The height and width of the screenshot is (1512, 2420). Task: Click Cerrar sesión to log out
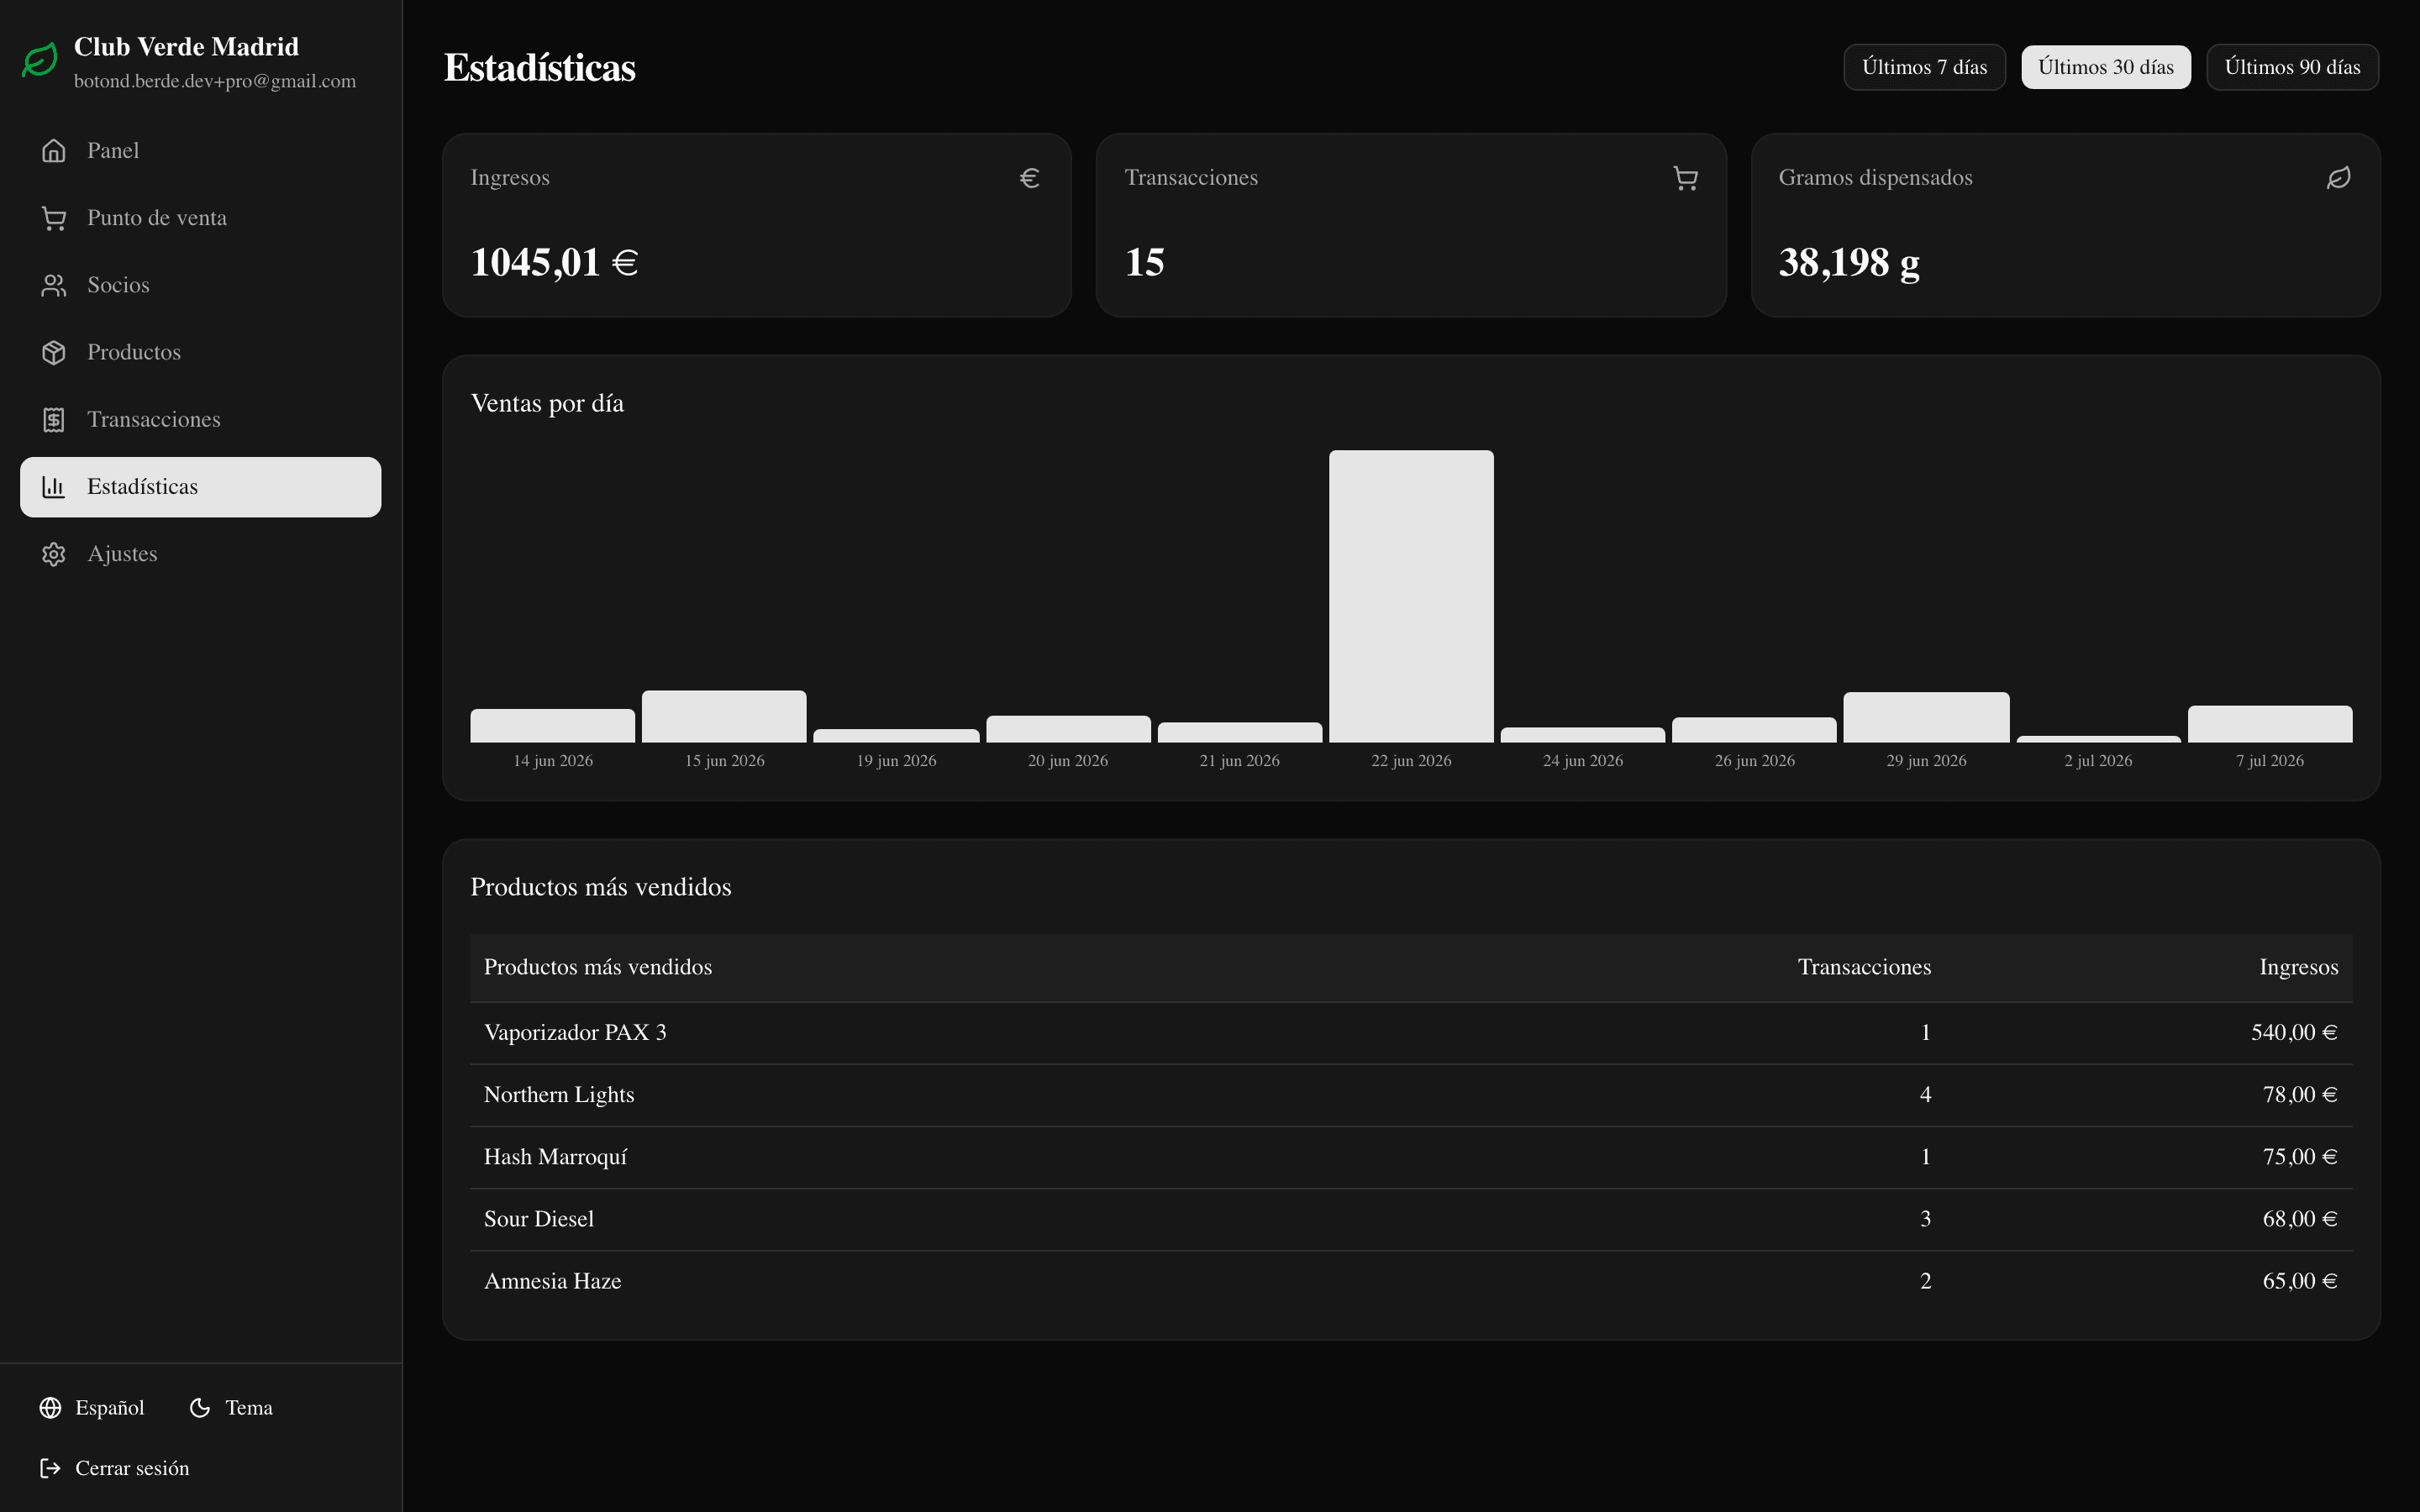click(x=114, y=1468)
